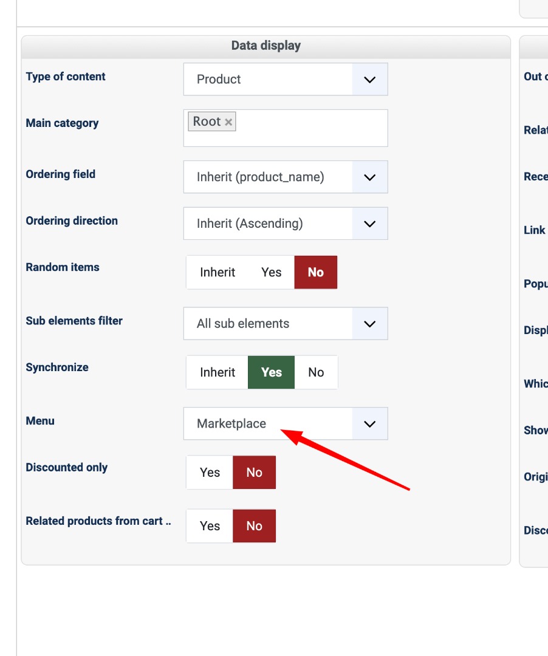Image resolution: width=548 pixels, height=656 pixels.
Task: Select Yes for Synchronize
Action: (271, 372)
